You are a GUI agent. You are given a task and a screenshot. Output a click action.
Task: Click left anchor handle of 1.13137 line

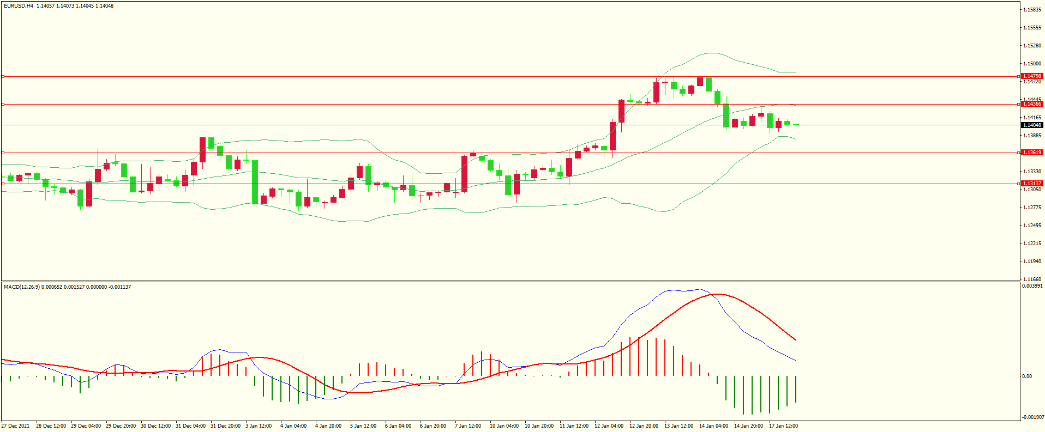3,184
